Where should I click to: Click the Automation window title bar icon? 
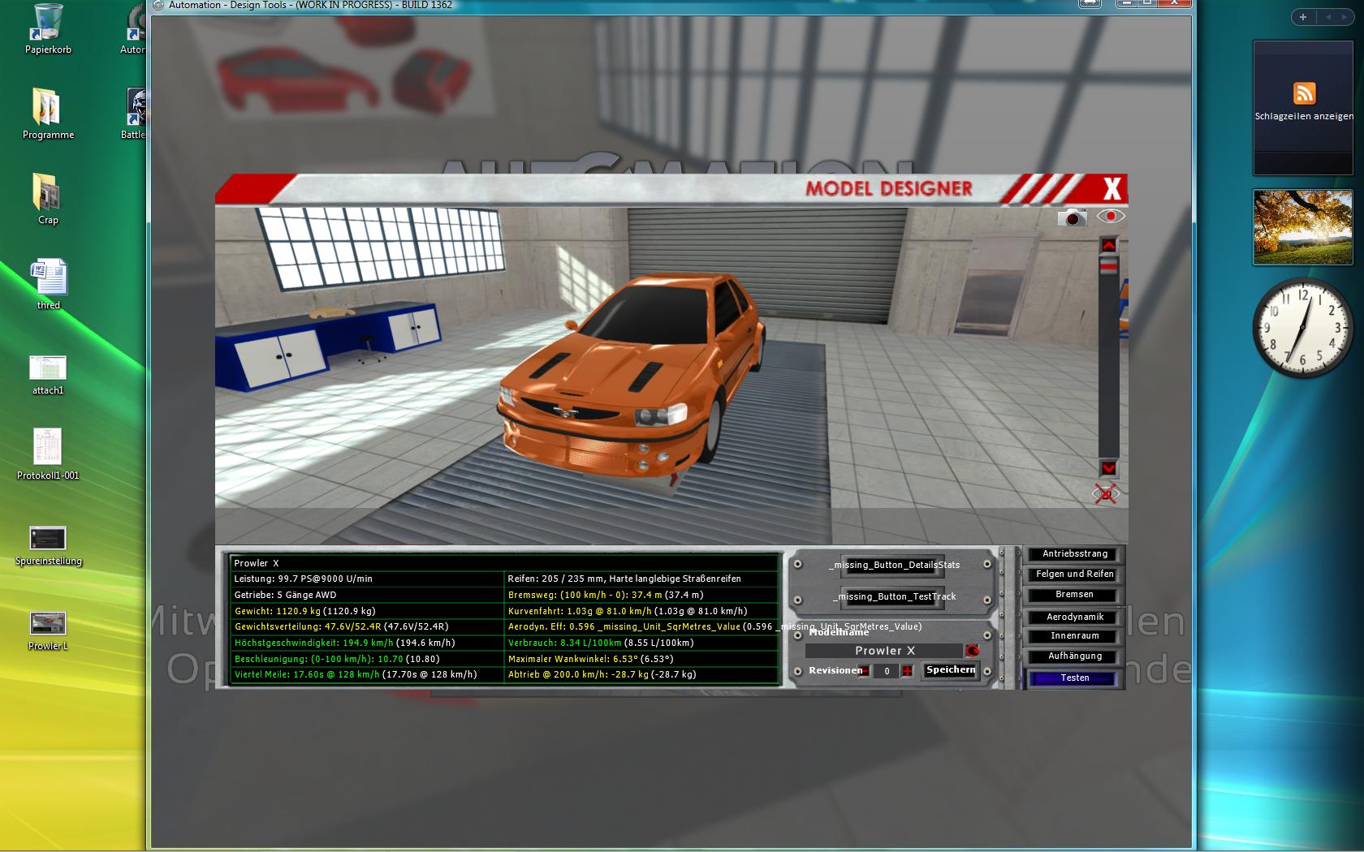click(x=158, y=6)
